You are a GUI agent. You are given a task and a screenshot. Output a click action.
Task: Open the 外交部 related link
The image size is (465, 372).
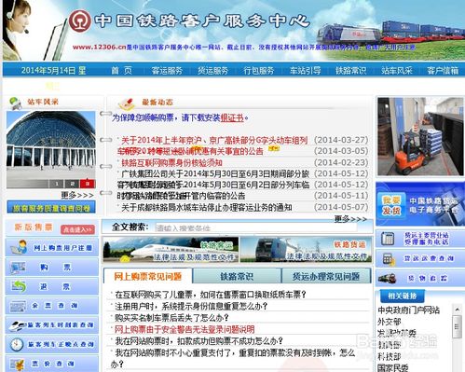click(390, 322)
